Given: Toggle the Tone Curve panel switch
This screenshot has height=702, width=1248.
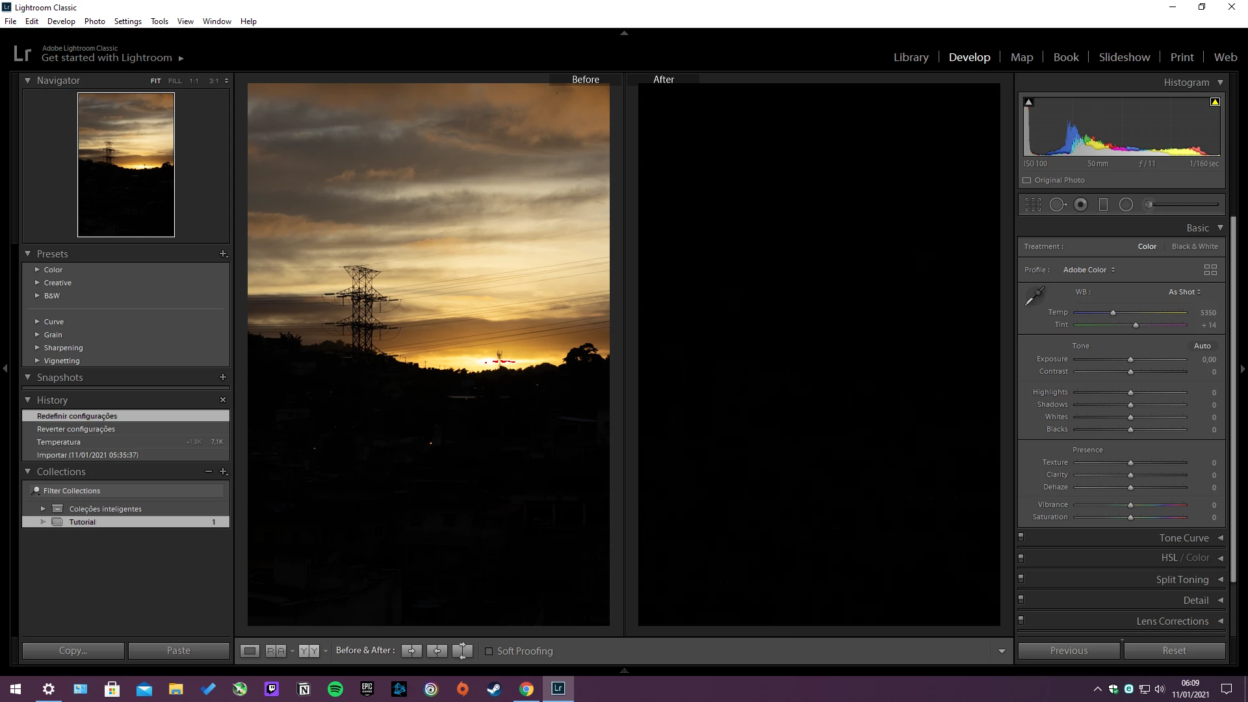Looking at the screenshot, I should pyautogui.click(x=1020, y=538).
